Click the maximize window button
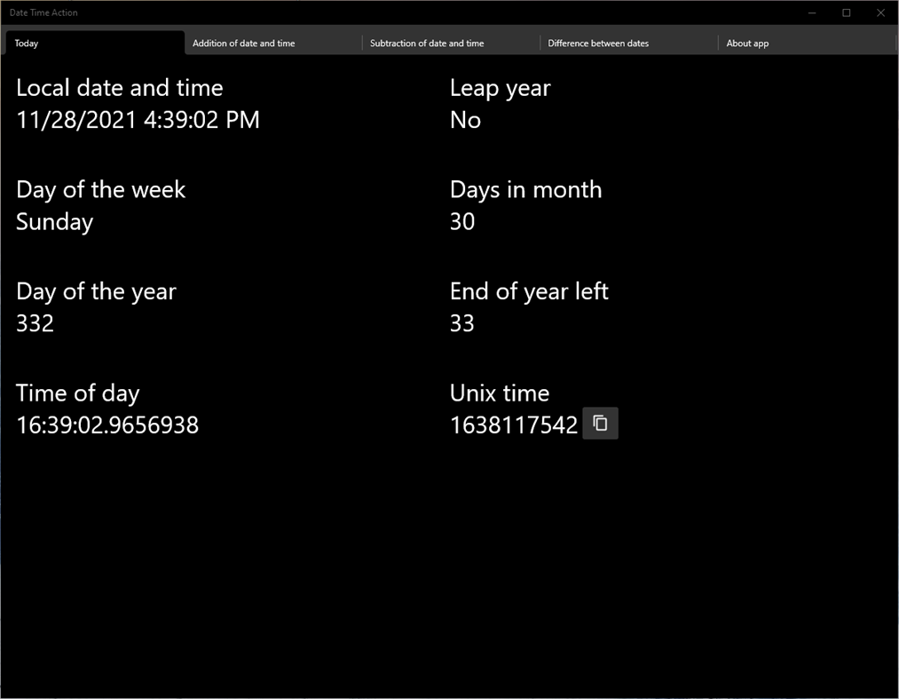899x699 pixels. pyautogui.click(x=846, y=12)
